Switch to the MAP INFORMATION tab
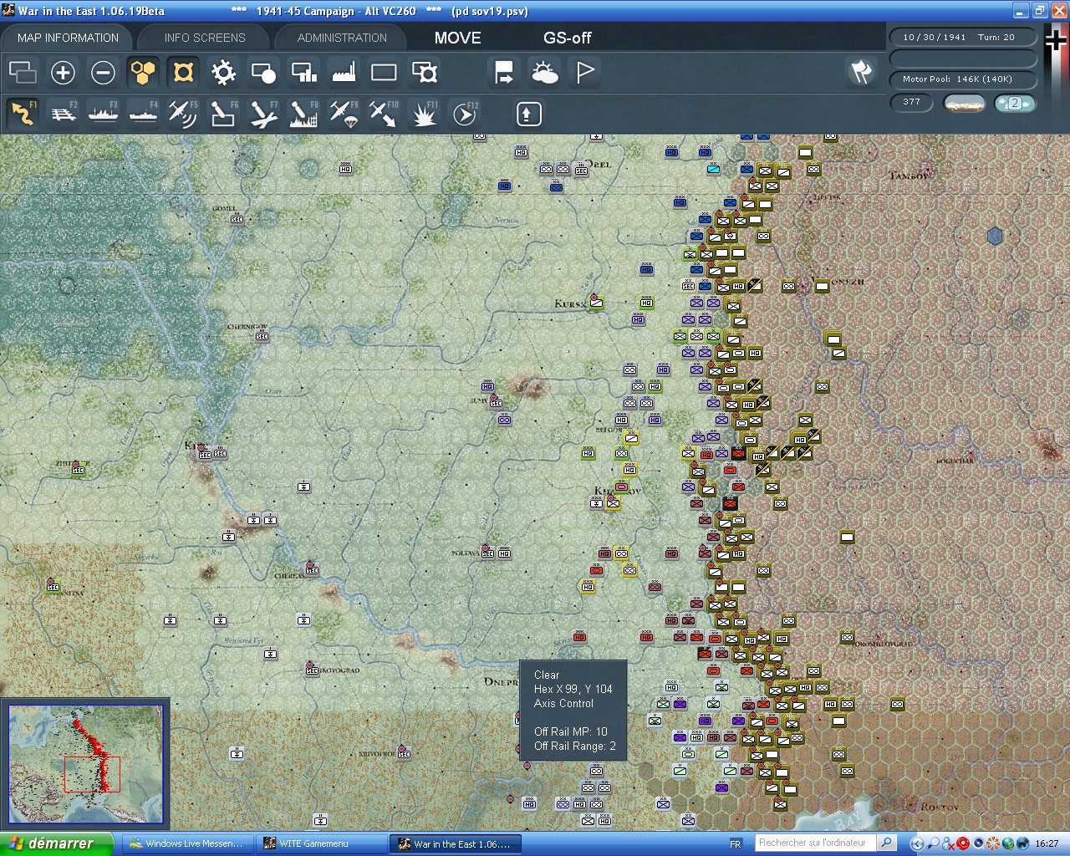This screenshot has width=1070, height=856. tap(67, 37)
